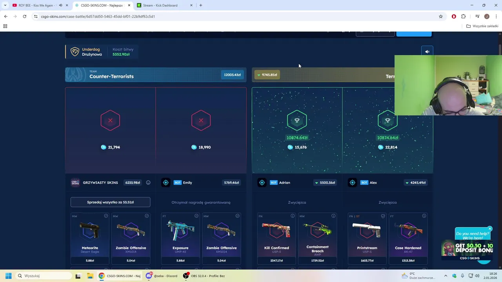The height and width of the screenshot is (282, 502).
Task: Open Discord from the taskbar
Action: pyautogui.click(x=162, y=276)
